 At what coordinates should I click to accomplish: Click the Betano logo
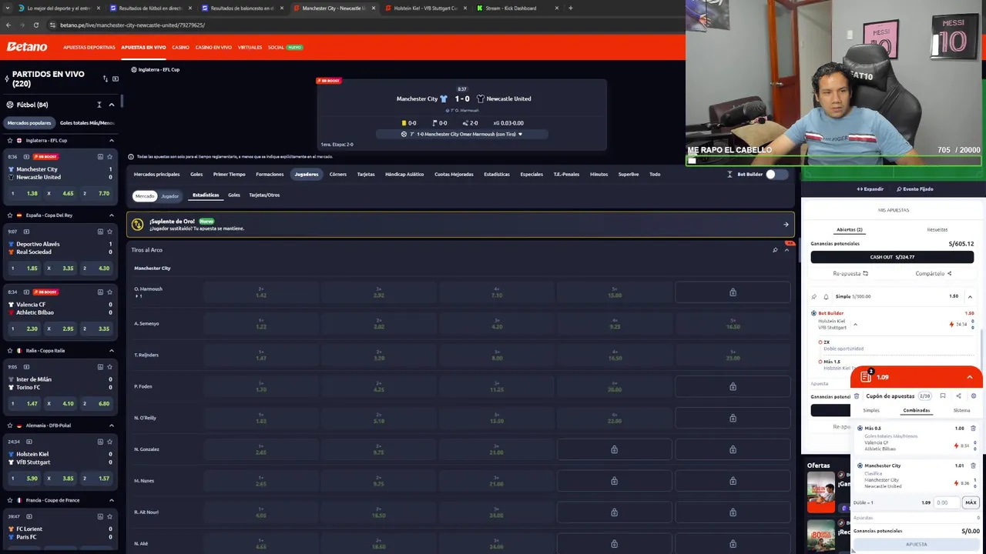(x=27, y=47)
